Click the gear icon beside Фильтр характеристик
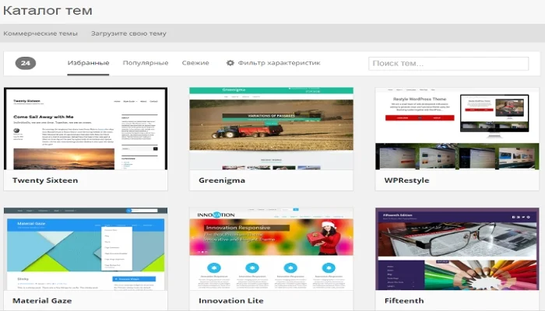 pyautogui.click(x=230, y=63)
